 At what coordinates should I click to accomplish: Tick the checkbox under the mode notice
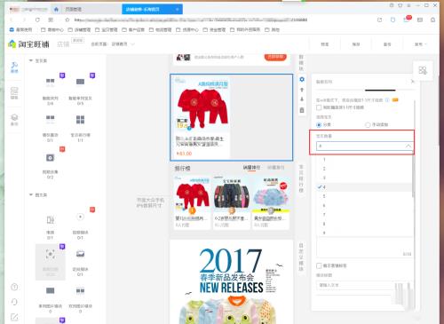click(319, 107)
